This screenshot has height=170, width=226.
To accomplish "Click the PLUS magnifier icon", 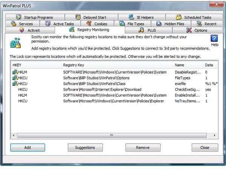I will [141, 30].
